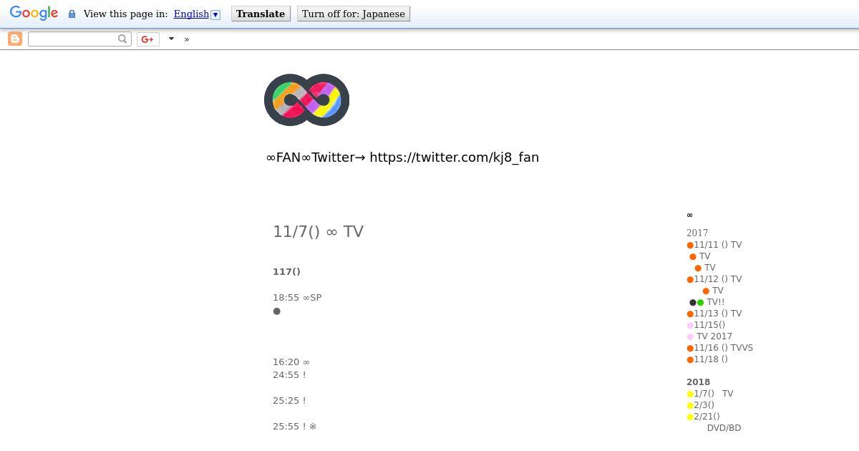Open sidebar link 11/16 () TVVS
Image resolution: width=859 pixels, height=451 pixels.
723,348
